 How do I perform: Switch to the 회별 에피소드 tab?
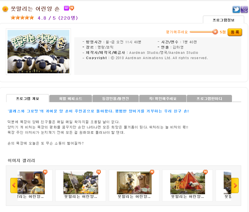pos(71,99)
